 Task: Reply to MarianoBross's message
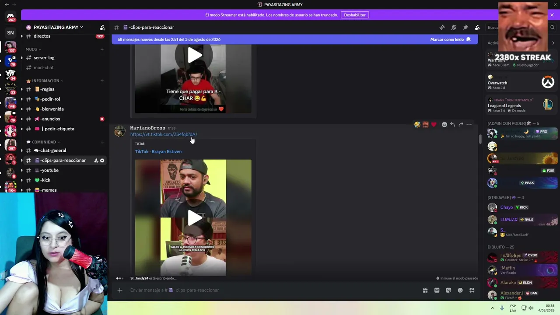[x=452, y=125]
